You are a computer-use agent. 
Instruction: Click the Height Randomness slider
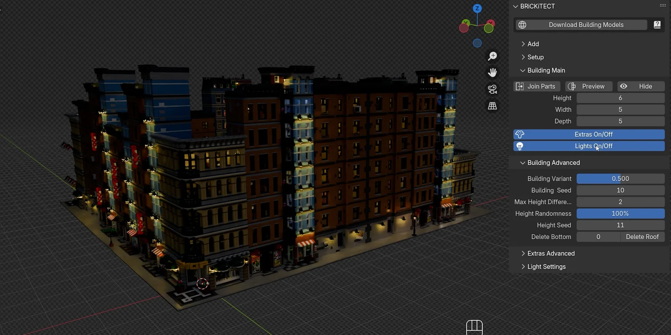(x=621, y=214)
